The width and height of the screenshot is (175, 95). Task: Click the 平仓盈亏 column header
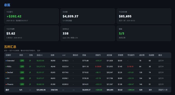click(x=131, y=55)
